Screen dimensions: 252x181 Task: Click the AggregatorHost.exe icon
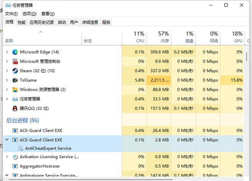15,166
